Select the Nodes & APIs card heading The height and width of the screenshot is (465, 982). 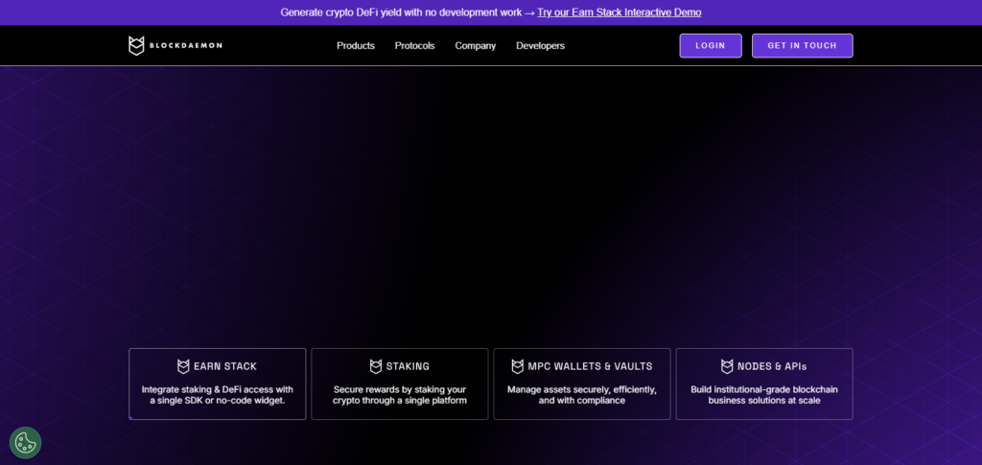[x=772, y=366]
